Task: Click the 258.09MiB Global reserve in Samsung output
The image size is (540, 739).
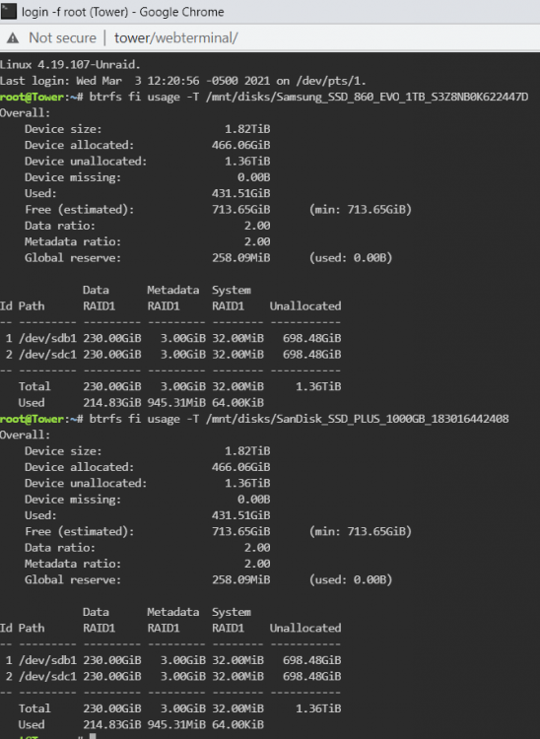Action: point(240,258)
